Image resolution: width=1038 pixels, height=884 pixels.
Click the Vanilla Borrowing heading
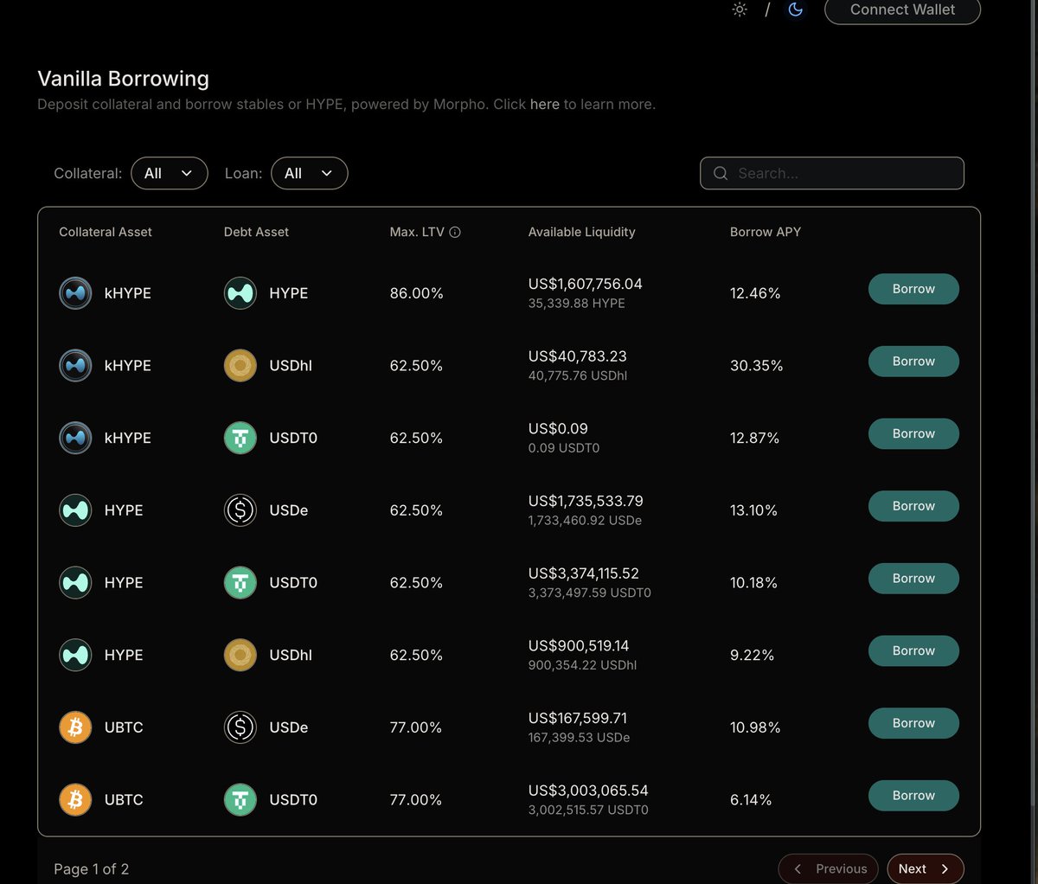tap(124, 79)
